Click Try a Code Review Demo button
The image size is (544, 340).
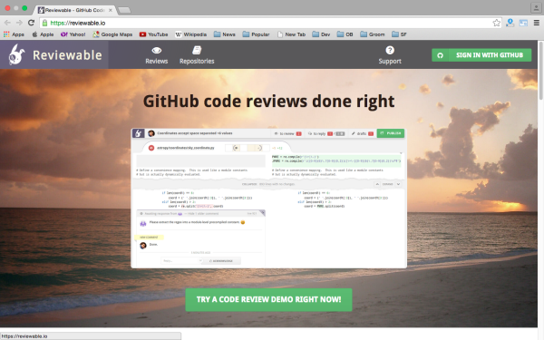tap(268, 299)
